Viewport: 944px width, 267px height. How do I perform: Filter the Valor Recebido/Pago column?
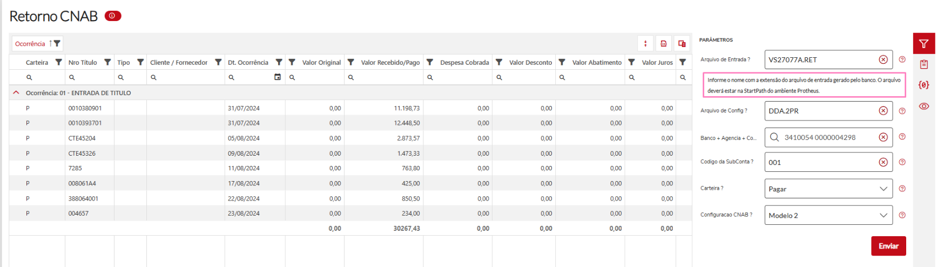(x=350, y=62)
